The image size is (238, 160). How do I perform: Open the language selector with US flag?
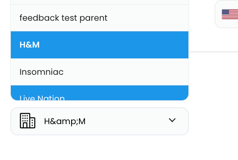[x=226, y=14]
